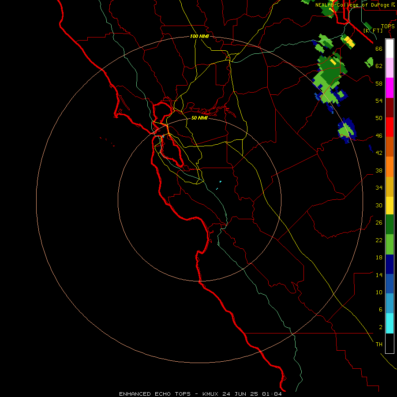Click the "26" legend value
The height and width of the screenshot is (397, 397).
click(x=379, y=223)
